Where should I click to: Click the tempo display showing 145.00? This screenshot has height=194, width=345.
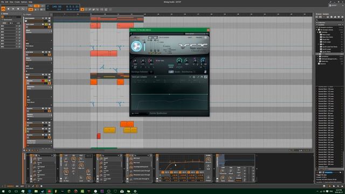pyautogui.click(x=57, y=7)
